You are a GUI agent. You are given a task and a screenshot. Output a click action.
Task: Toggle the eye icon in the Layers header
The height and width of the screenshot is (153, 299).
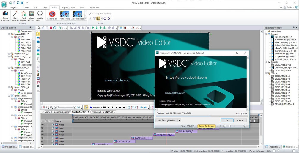click(x=42, y=121)
